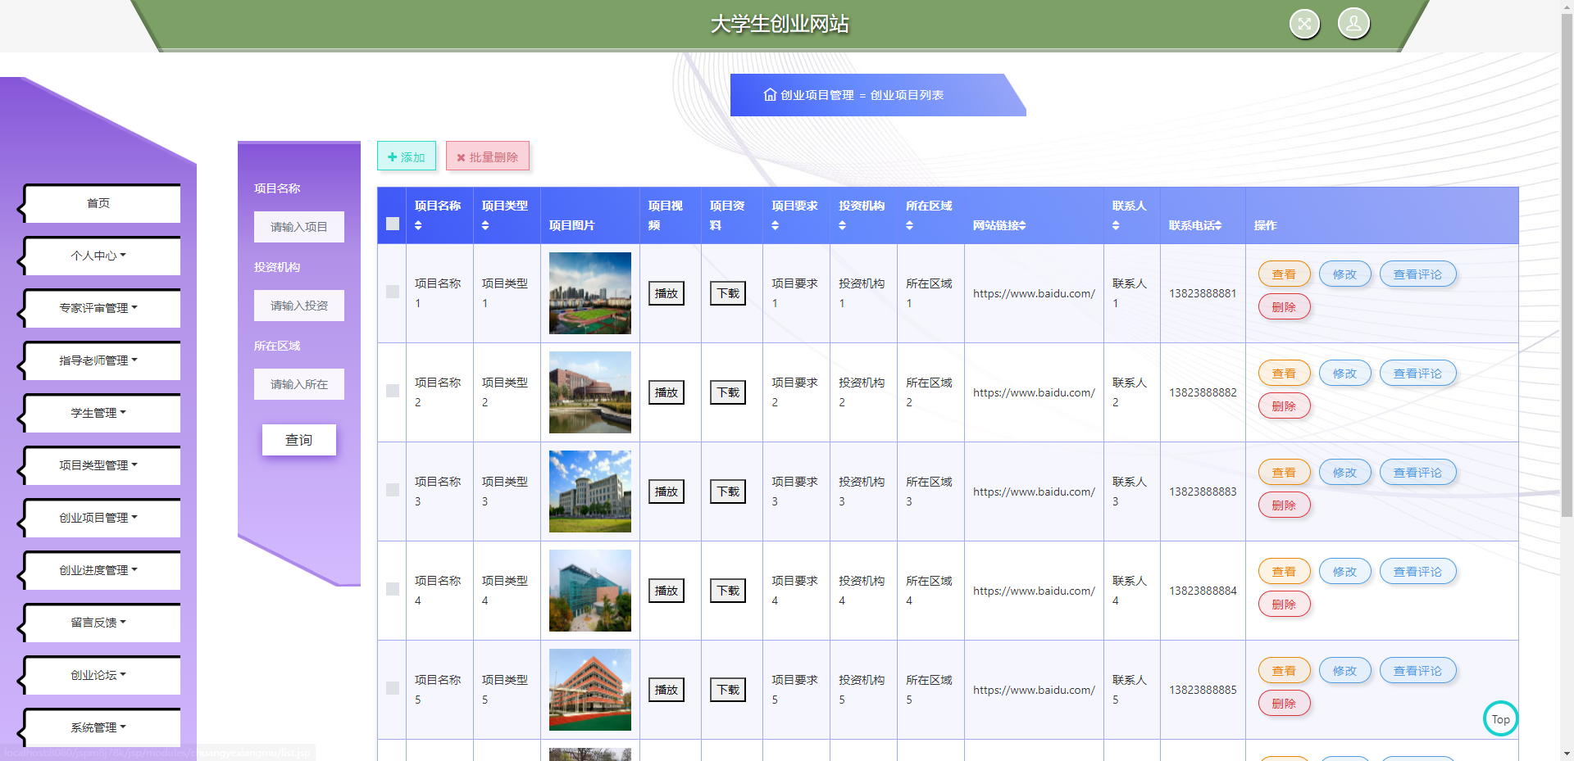Check the checkbox for 项目名称 1 row
The height and width of the screenshot is (761, 1574).
coord(393,292)
